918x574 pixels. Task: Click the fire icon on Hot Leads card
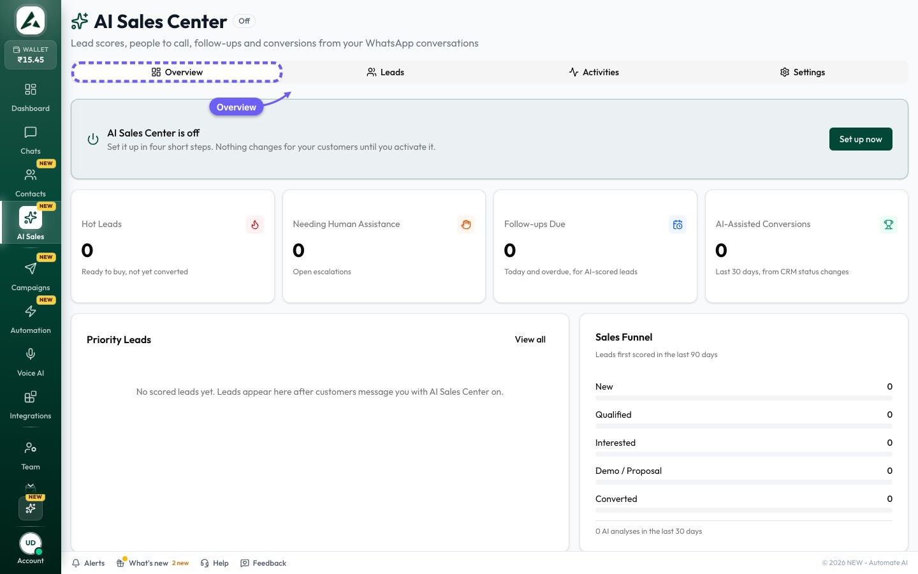point(255,224)
